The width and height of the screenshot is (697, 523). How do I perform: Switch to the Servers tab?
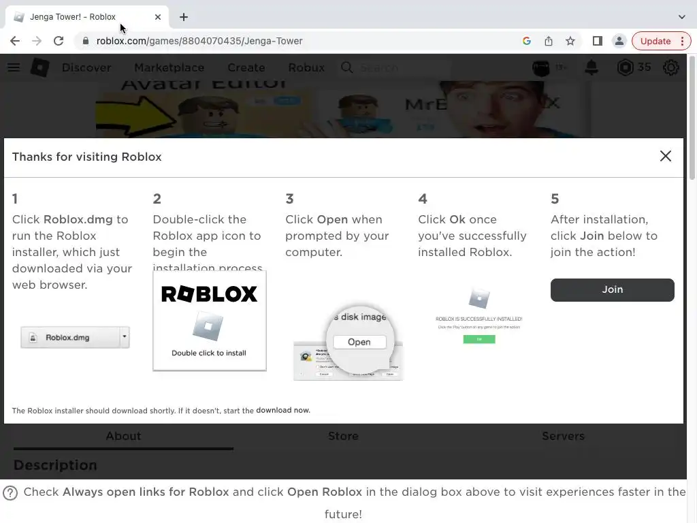point(563,437)
